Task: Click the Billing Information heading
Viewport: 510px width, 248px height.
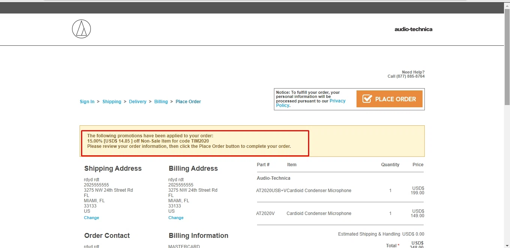Action: coord(199,236)
